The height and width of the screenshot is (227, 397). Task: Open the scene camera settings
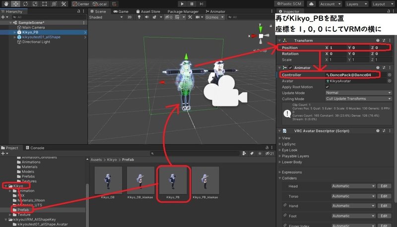[198, 17]
